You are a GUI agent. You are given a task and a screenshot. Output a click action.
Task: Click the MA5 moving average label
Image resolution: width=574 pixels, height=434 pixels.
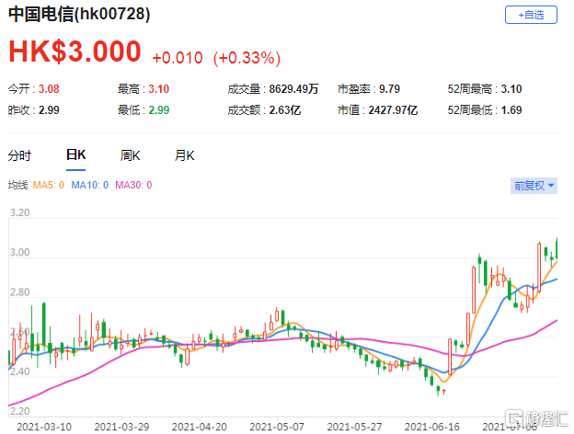click(49, 185)
